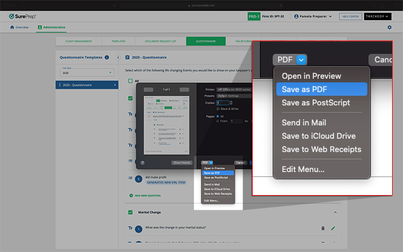
Task: Collapse the Marital Change section chevron
Action: pos(335,213)
